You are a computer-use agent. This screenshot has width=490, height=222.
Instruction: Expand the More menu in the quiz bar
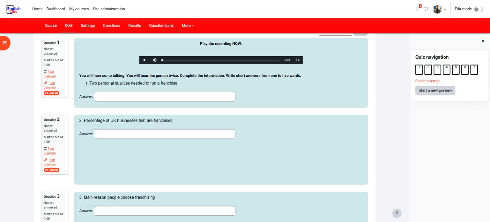click(x=188, y=26)
